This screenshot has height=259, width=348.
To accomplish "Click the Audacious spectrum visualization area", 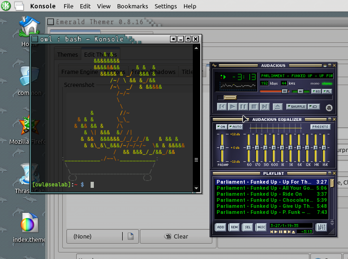I will click(238, 86).
